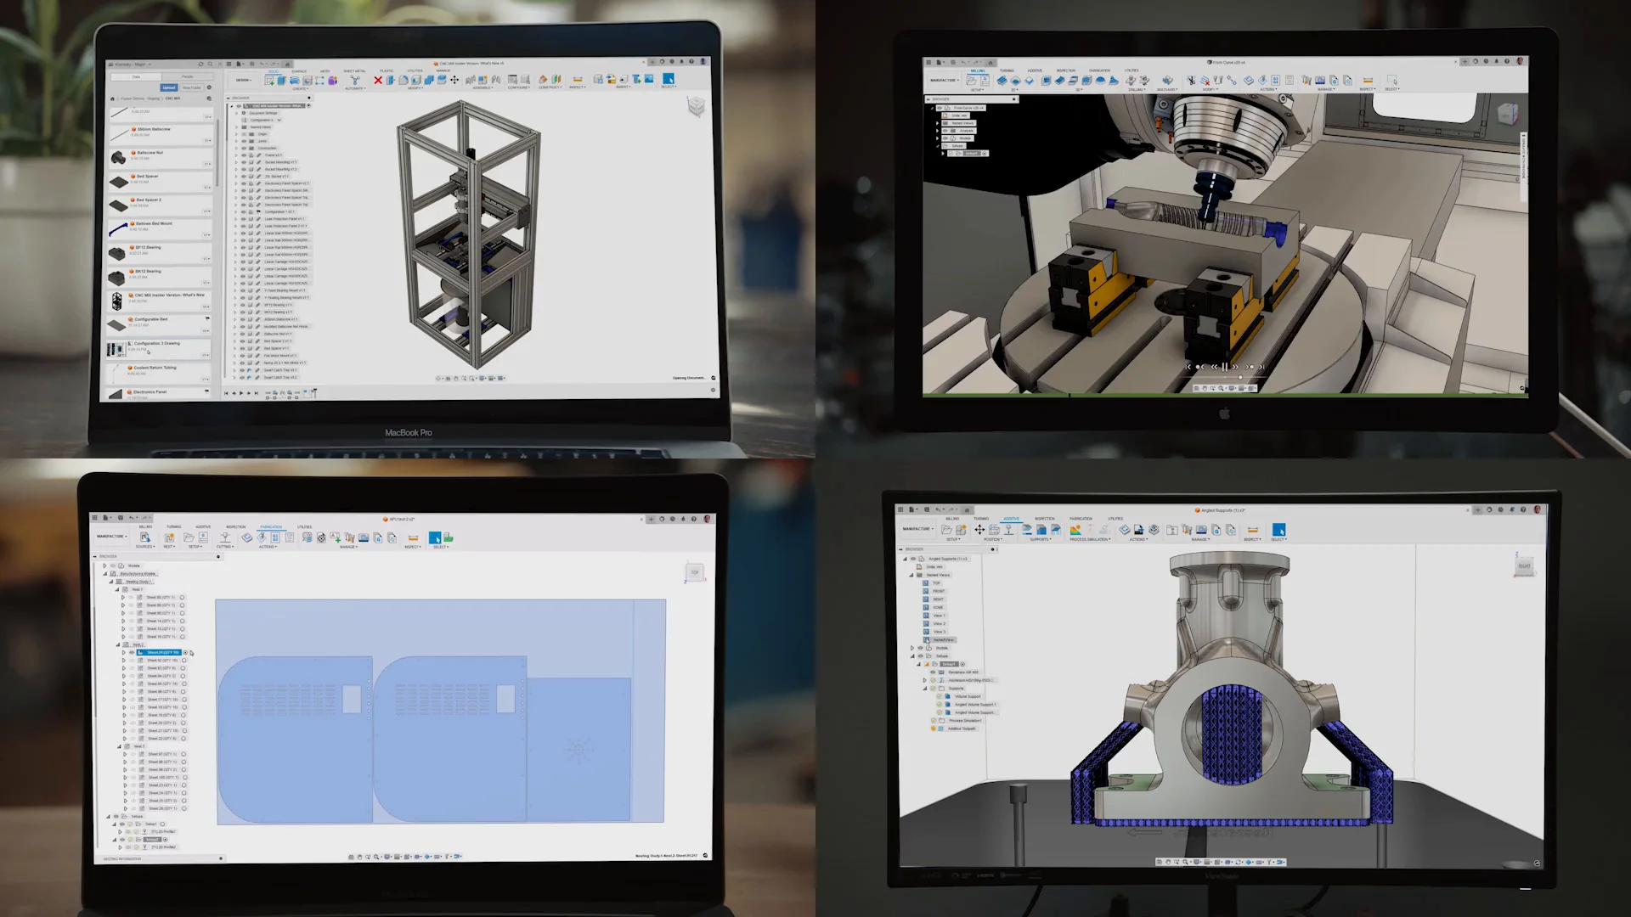Switch to INSPECTION tab on bottom-right monitor

[x=1045, y=519]
